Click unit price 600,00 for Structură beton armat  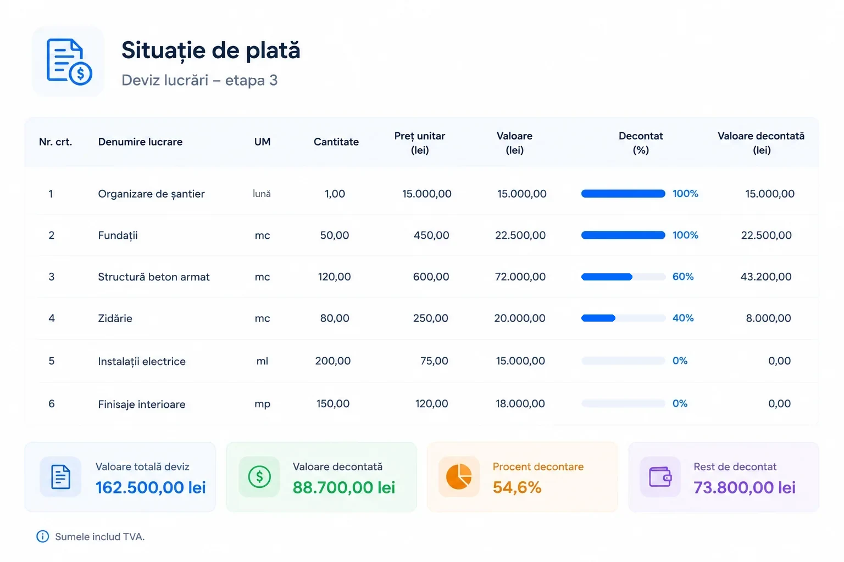tap(431, 277)
